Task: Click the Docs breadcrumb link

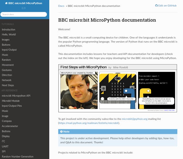Action: point(61,6)
